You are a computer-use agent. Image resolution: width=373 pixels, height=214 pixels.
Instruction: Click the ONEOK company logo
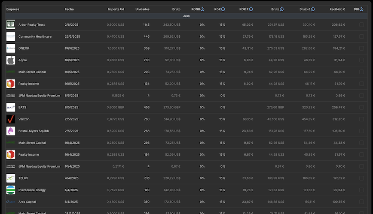tap(11, 48)
